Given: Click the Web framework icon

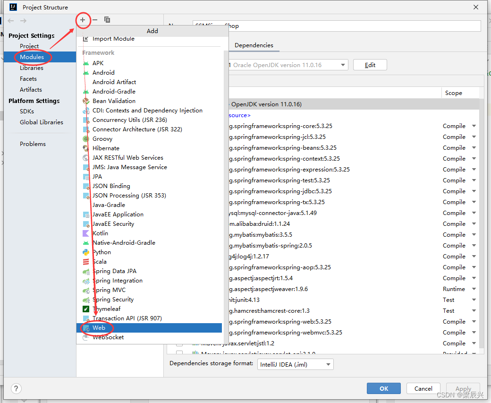Looking at the screenshot, I should tap(86, 328).
